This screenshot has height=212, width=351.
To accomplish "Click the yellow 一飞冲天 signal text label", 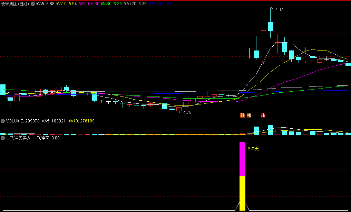I will pos(251,149).
